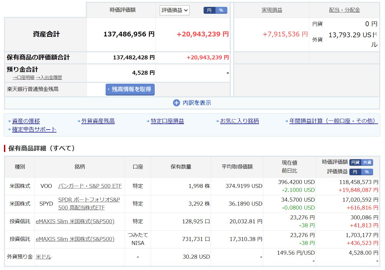Show 時価評価額 in 円貨 in the table
This screenshot has height=270, width=385.
pyautogui.click(x=355, y=163)
